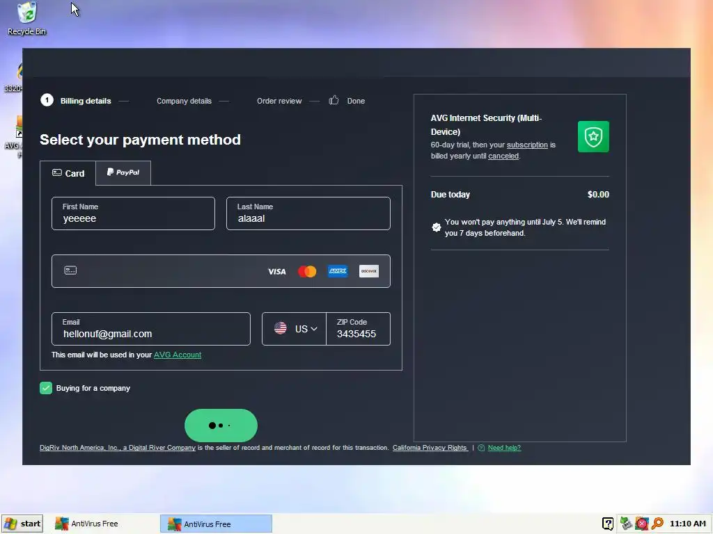Click the green loading continue button
713x534 pixels.
point(221,426)
